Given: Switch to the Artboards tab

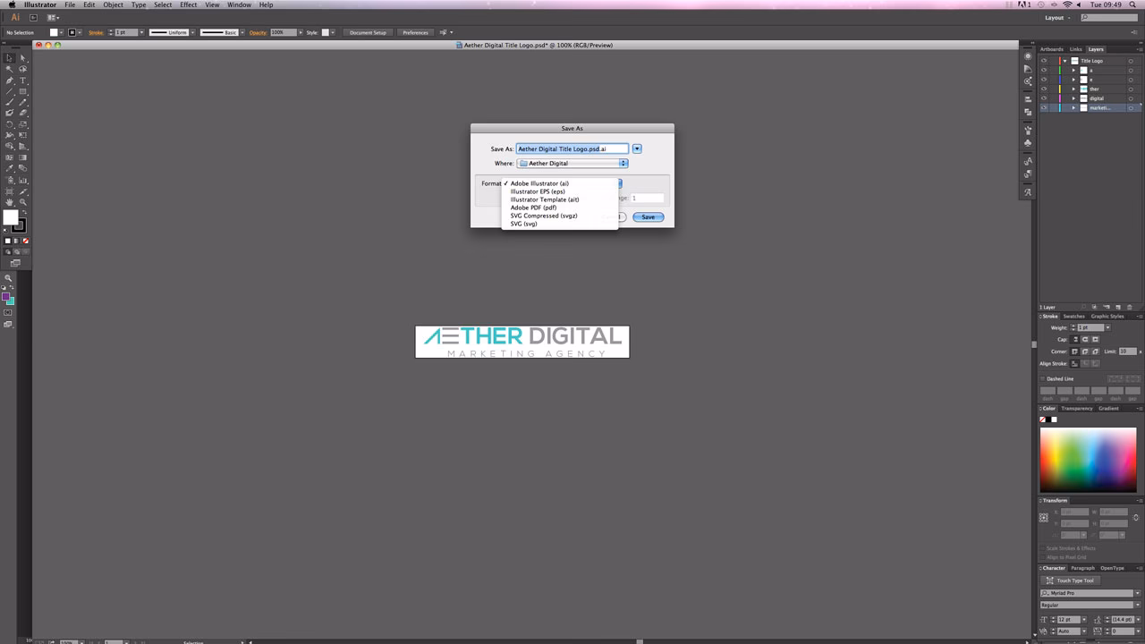Looking at the screenshot, I should point(1051,49).
